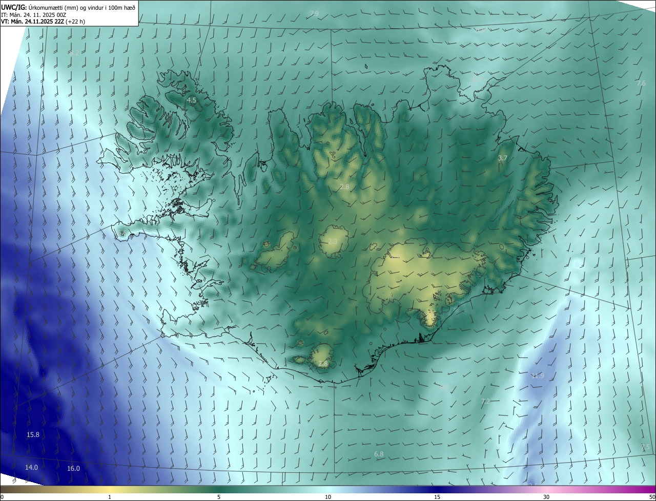Click the 14.0 value near the bottom-left corner

31,467
